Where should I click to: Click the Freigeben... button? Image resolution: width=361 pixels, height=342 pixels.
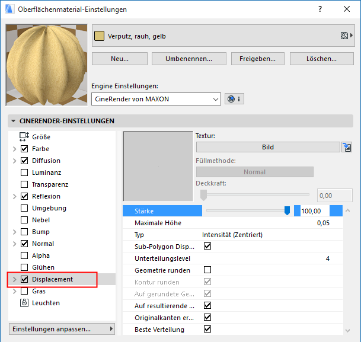pyautogui.click(x=258, y=59)
